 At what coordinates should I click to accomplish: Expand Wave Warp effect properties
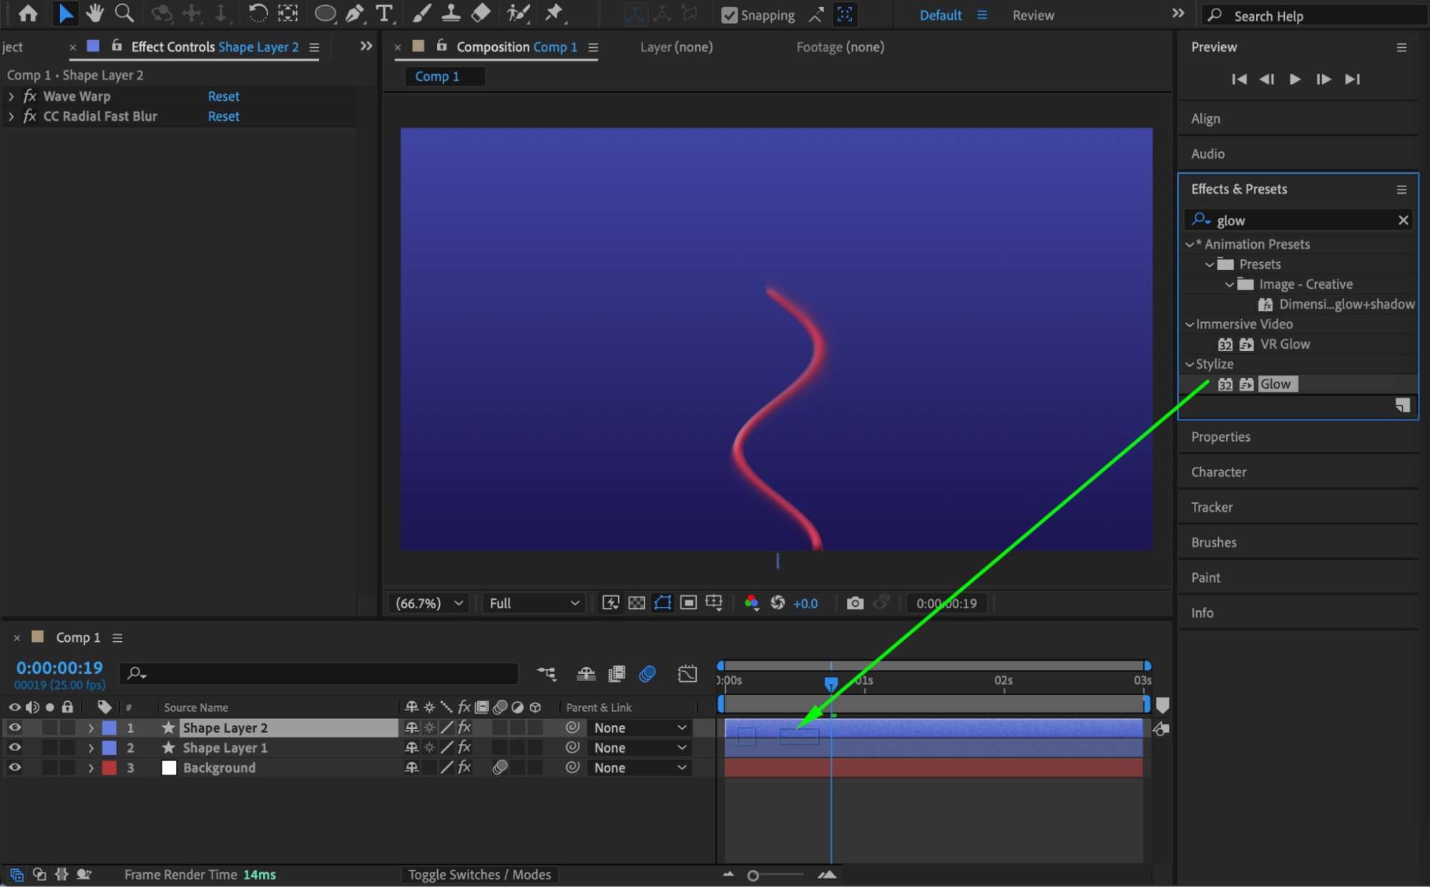pyautogui.click(x=11, y=96)
